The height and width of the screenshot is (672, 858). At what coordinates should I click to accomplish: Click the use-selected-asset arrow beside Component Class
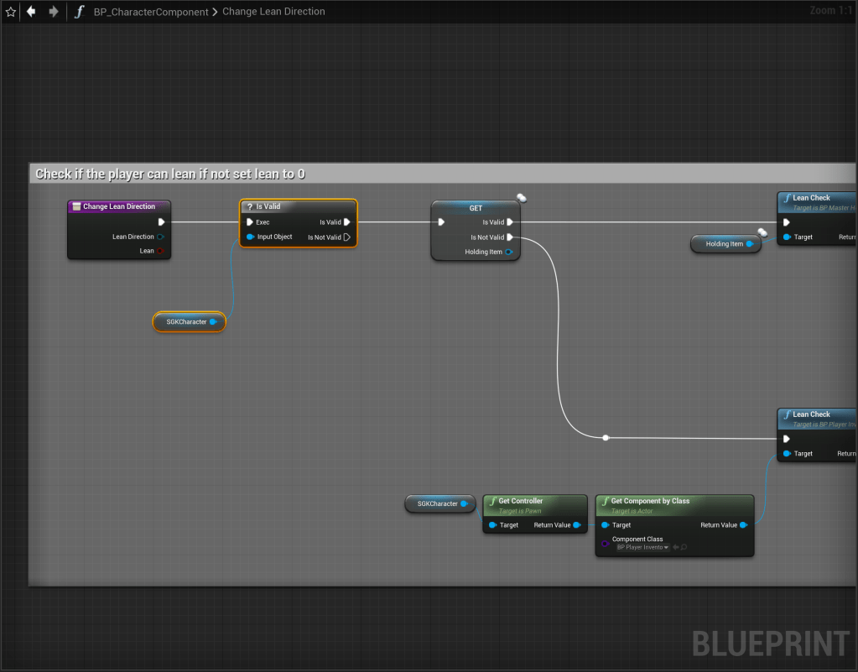pos(675,547)
